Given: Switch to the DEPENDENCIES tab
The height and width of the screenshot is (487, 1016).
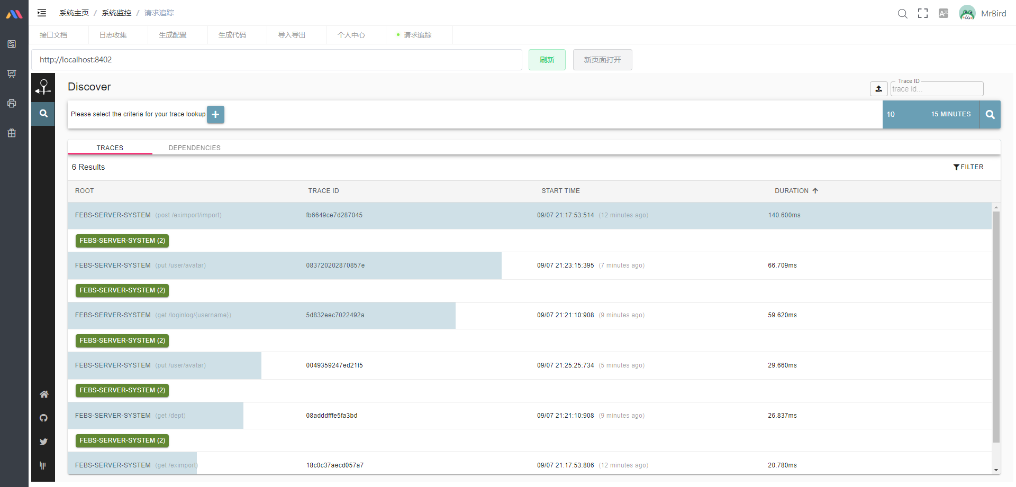Looking at the screenshot, I should coord(194,148).
